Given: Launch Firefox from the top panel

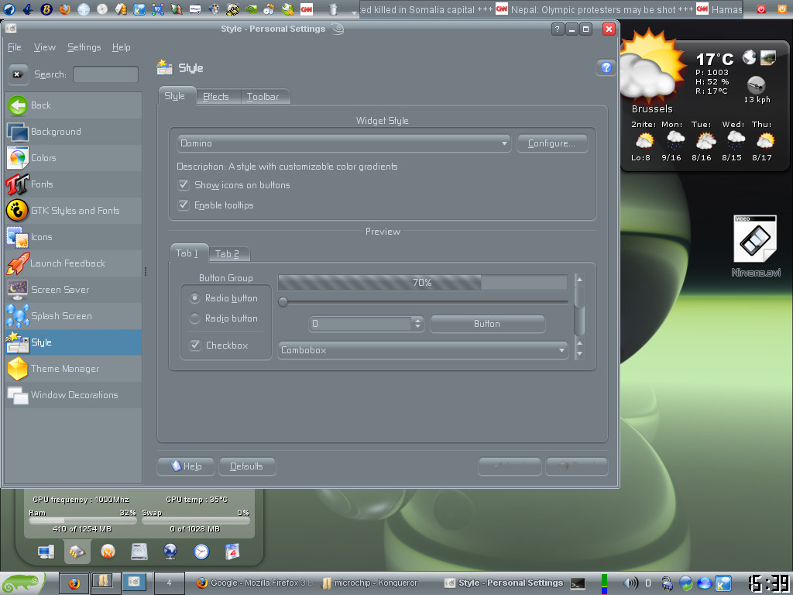Looking at the screenshot, I should click(x=65, y=9).
